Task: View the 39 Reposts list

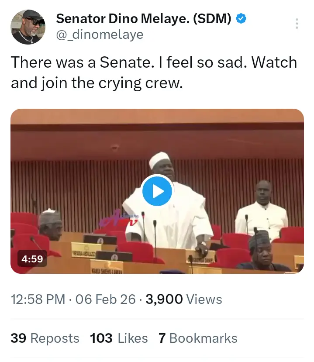Action: click(x=45, y=338)
